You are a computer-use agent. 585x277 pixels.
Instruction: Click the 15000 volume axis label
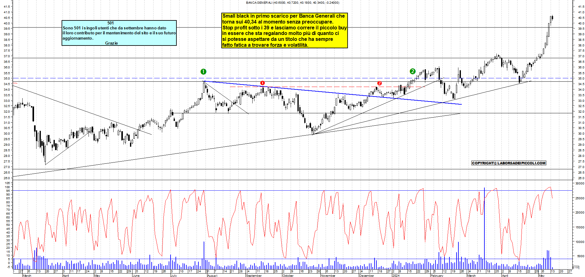(580, 227)
